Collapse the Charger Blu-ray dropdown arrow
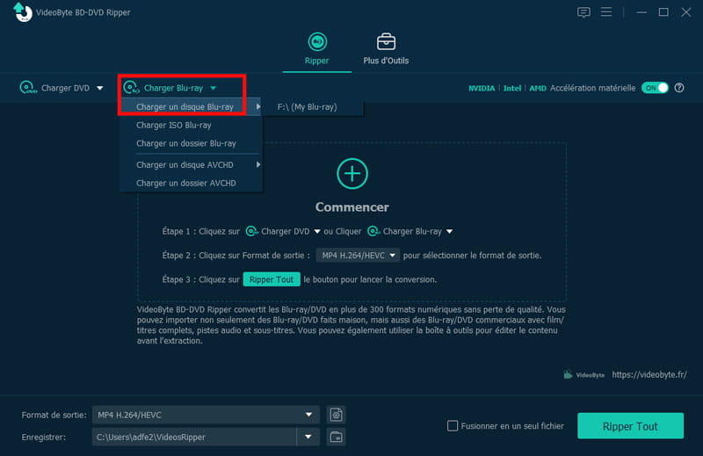Screen dimensions: 703x456 coord(214,89)
